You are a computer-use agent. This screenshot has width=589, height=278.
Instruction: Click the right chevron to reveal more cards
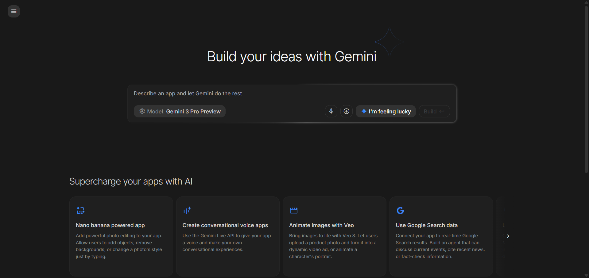508,236
